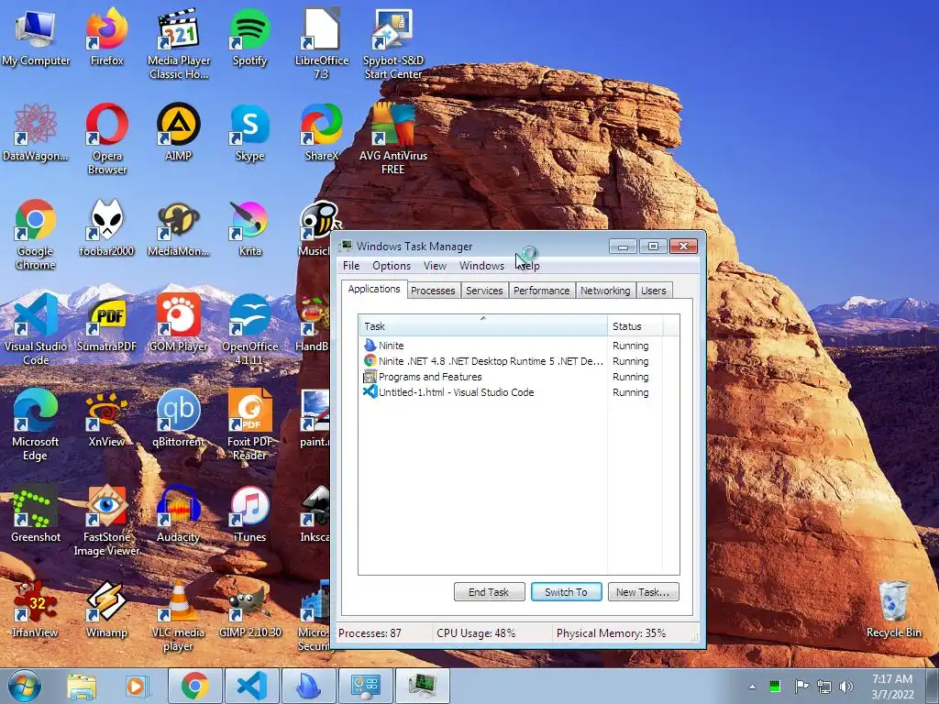Screen dimensions: 939x704
Task: Click the Spotify desktop shortcut
Action: [x=249, y=38]
